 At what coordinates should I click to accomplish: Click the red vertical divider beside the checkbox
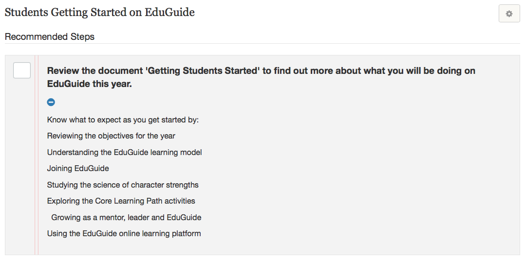coord(37,155)
